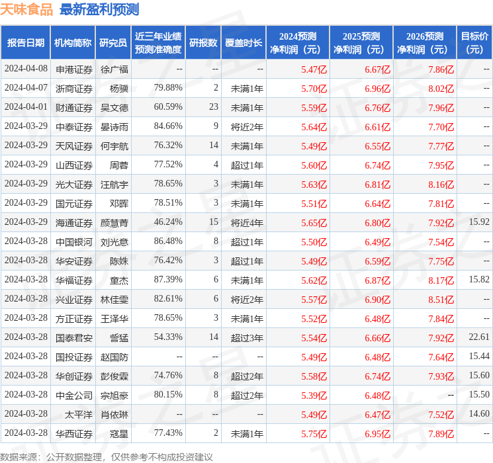Select the 华创证券 institution cell
This screenshot has width=493, height=463.
click(74, 376)
